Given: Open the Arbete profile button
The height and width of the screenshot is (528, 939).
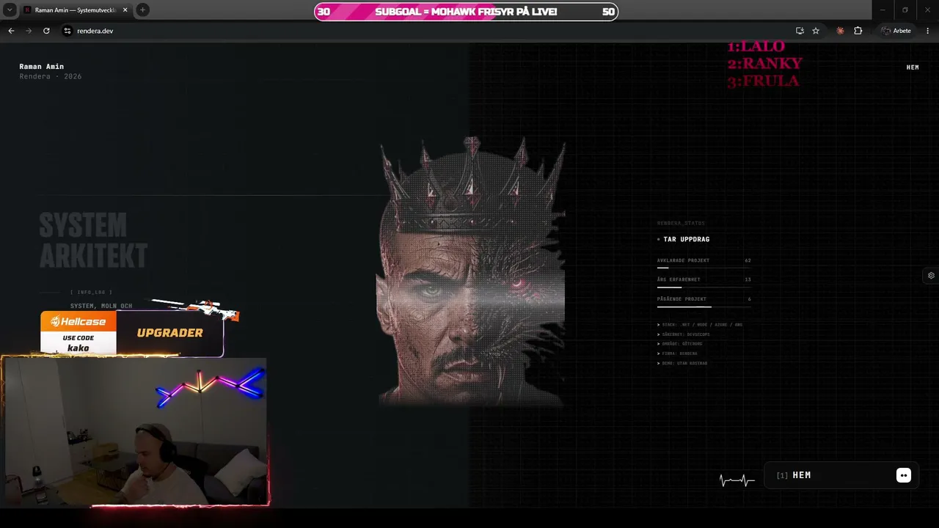Looking at the screenshot, I should pos(896,31).
